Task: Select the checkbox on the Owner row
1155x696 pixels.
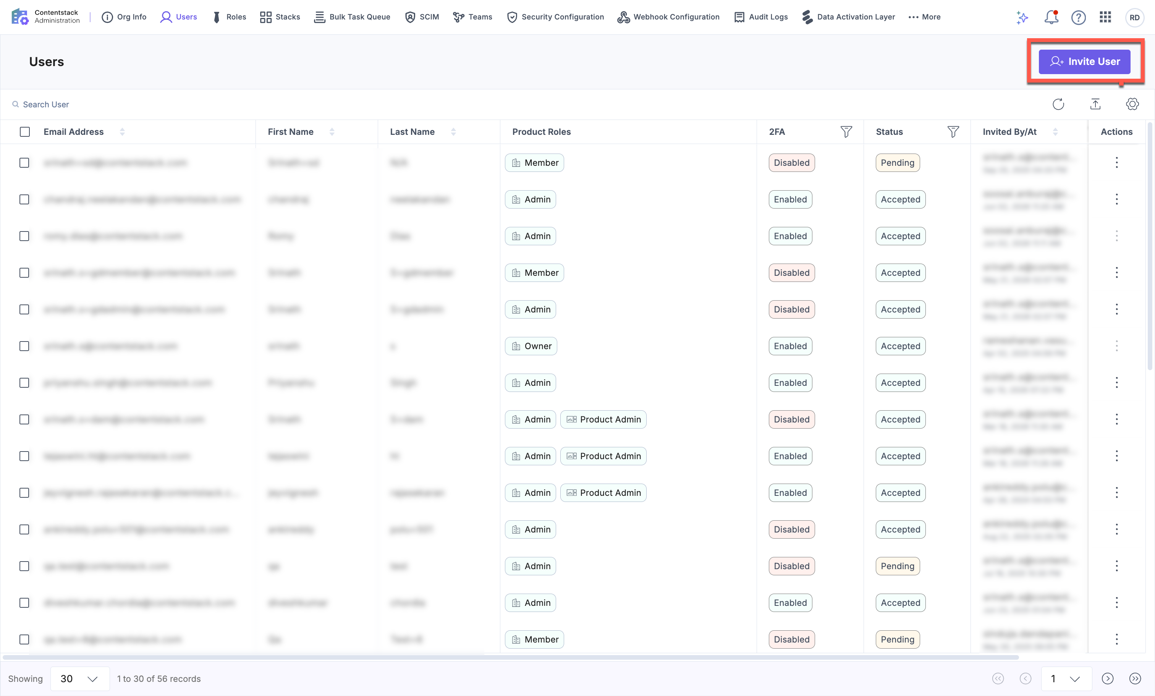Action: [x=24, y=346]
